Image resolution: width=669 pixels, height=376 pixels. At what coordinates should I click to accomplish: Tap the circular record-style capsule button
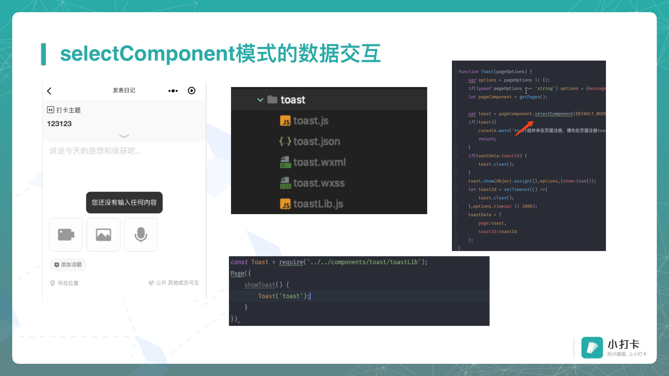click(192, 91)
